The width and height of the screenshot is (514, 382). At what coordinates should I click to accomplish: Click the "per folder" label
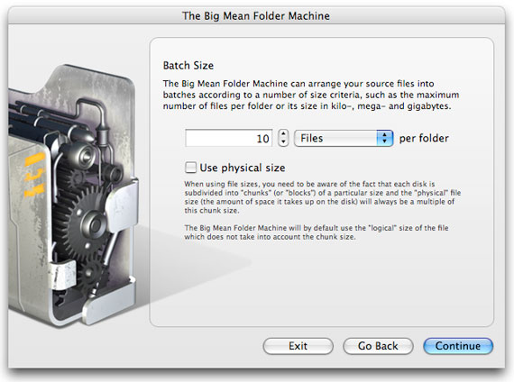(424, 138)
